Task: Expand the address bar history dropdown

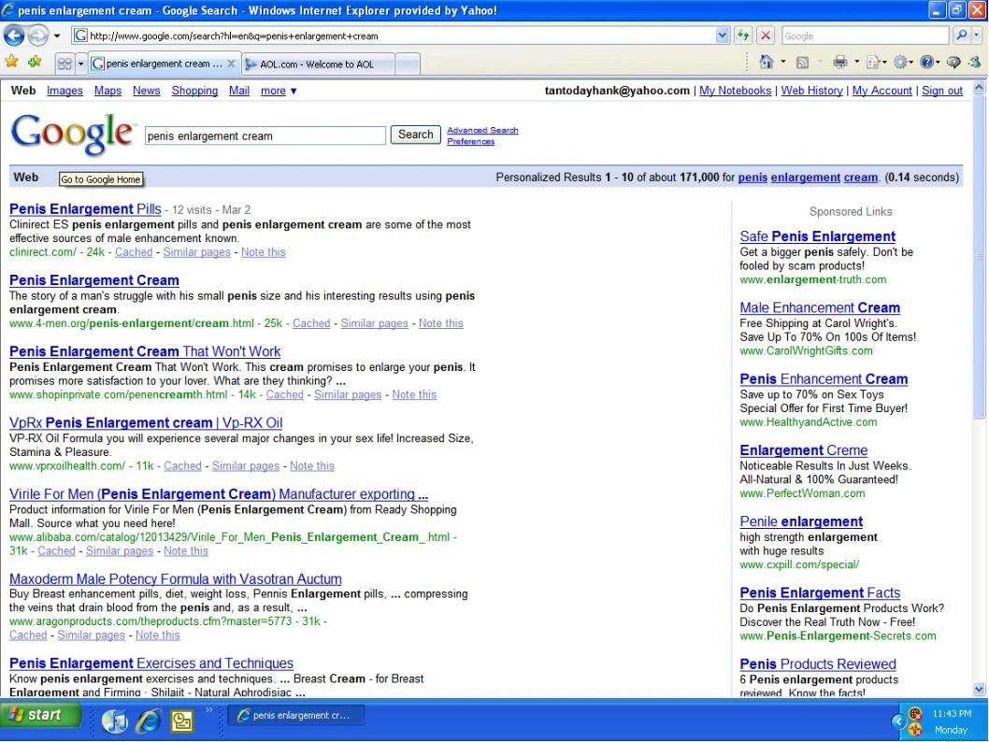Action: 723,36
